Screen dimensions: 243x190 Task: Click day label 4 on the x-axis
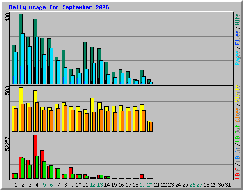37,185
